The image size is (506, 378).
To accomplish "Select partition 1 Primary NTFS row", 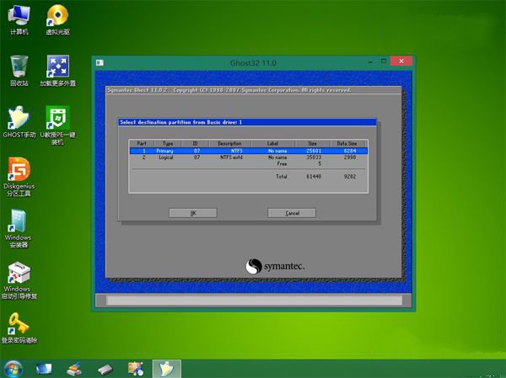I will [249, 151].
